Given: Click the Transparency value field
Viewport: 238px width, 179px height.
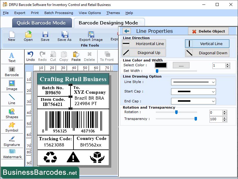Looking at the screenshot, I should click(x=216, y=119).
